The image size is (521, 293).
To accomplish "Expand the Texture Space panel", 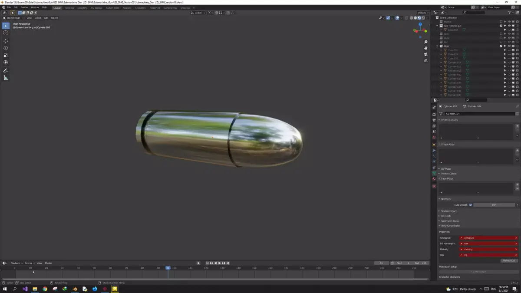I will [448, 211].
